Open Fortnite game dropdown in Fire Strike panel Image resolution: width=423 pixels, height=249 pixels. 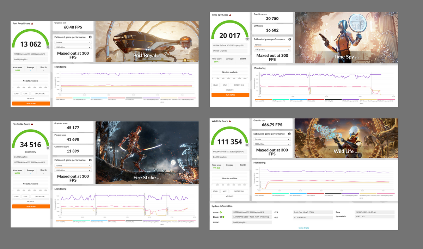tap(73, 166)
